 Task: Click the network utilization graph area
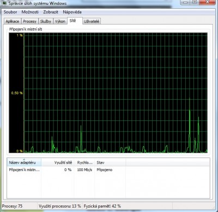click(x=108, y=93)
